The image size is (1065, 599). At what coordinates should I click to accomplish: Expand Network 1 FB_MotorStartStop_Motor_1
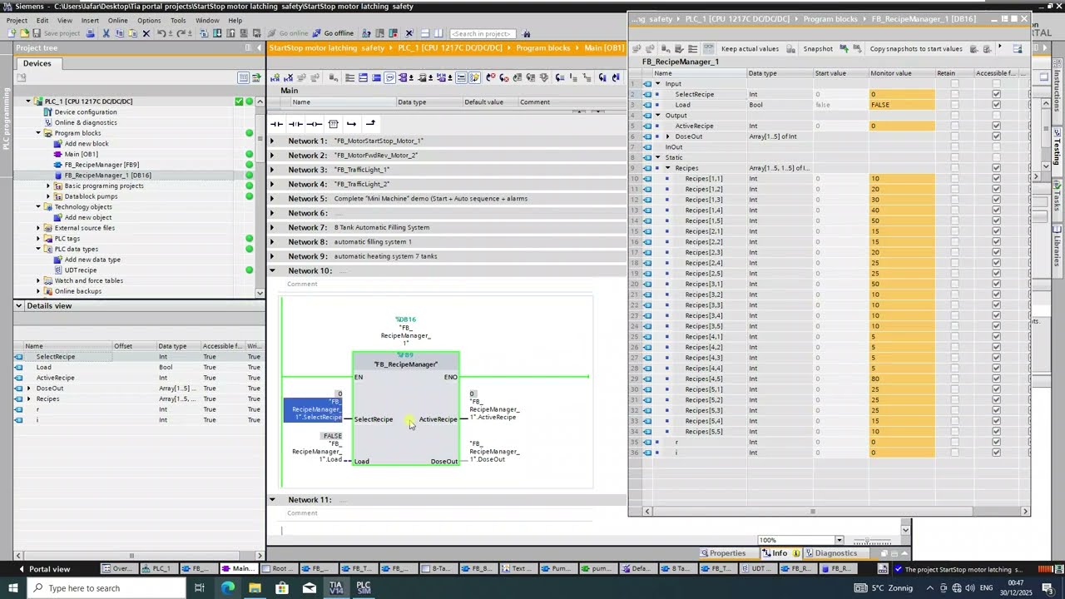tap(272, 141)
